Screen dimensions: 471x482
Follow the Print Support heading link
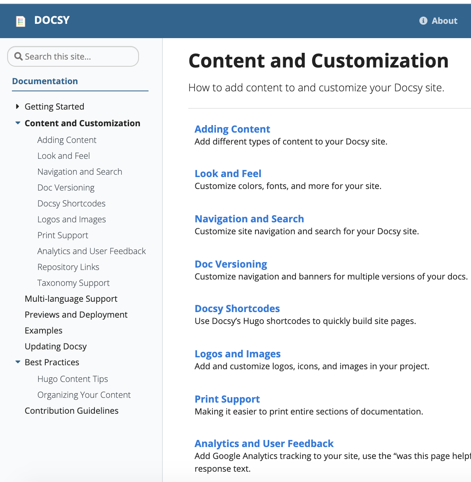[227, 399]
